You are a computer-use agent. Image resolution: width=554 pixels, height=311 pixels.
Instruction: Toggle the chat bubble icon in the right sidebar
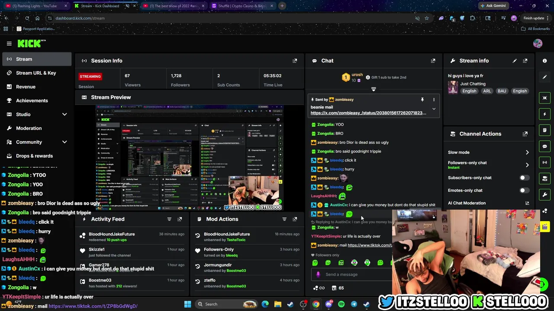tap(545, 146)
